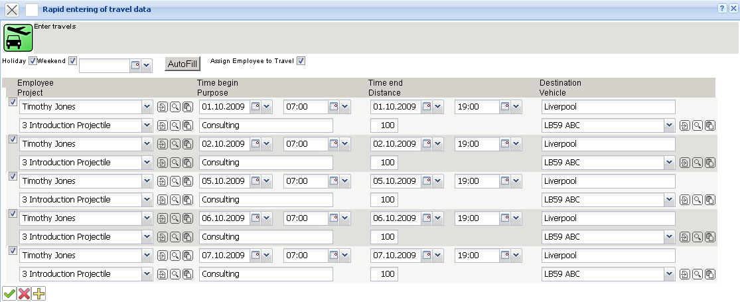Expand the 19:00 end time dropdown for 06.10.2009

[516, 218]
